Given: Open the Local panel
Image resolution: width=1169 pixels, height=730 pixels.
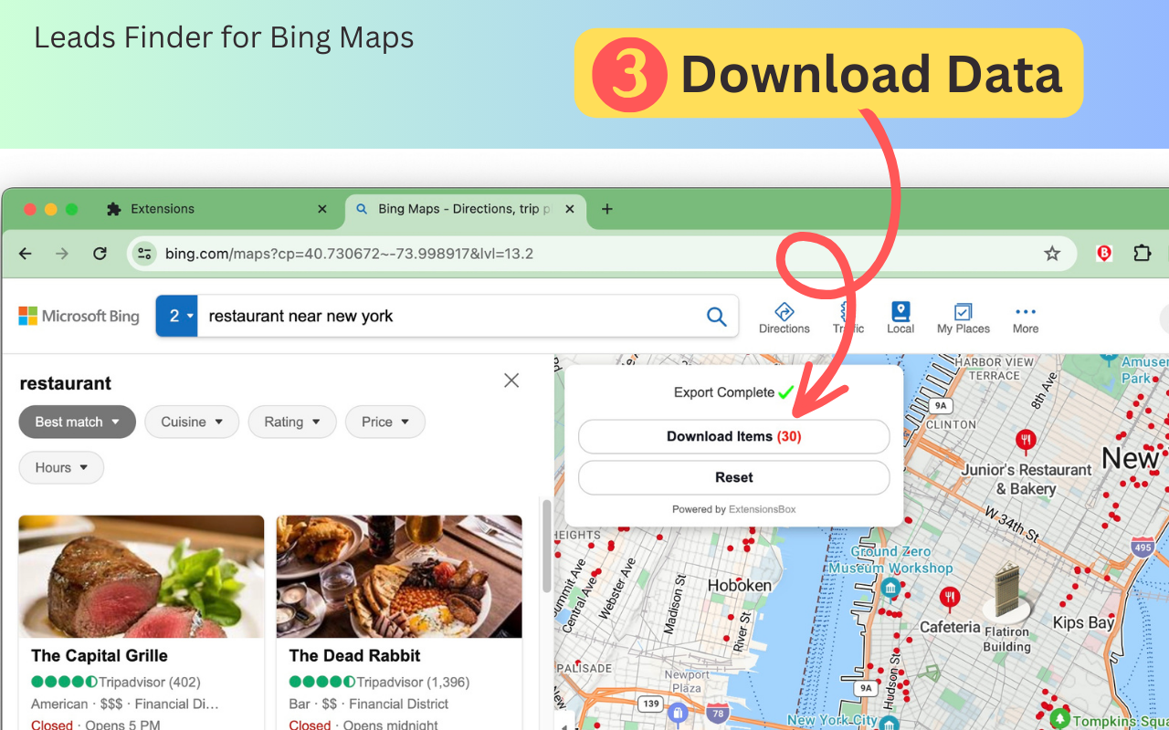Looking at the screenshot, I should [x=900, y=318].
